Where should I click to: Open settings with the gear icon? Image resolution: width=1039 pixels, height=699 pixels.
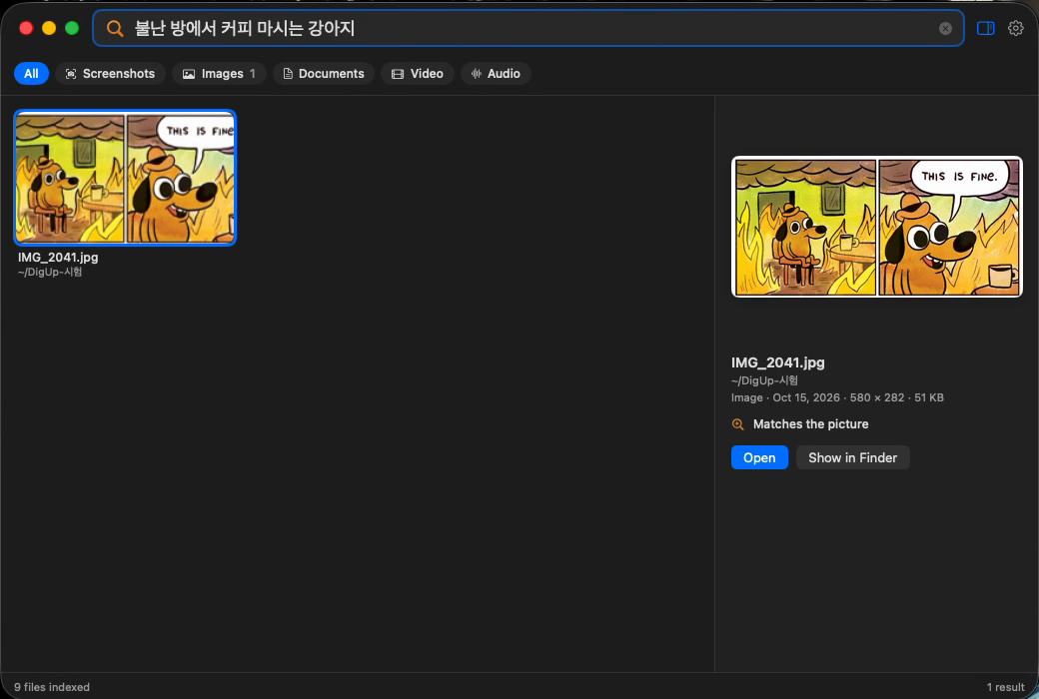(1015, 28)
